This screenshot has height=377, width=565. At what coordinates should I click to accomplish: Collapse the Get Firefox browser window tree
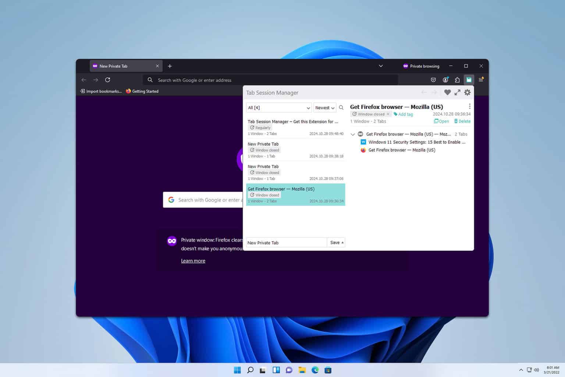(353, 134)
